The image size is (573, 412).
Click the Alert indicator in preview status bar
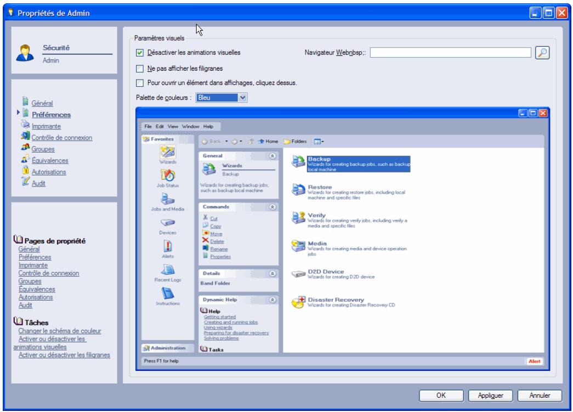tap(534, 361)
